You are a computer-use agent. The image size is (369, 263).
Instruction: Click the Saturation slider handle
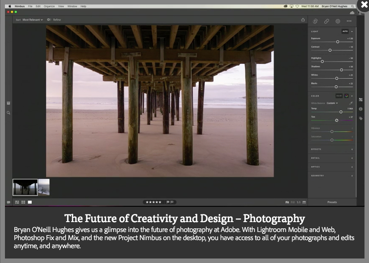332,140
